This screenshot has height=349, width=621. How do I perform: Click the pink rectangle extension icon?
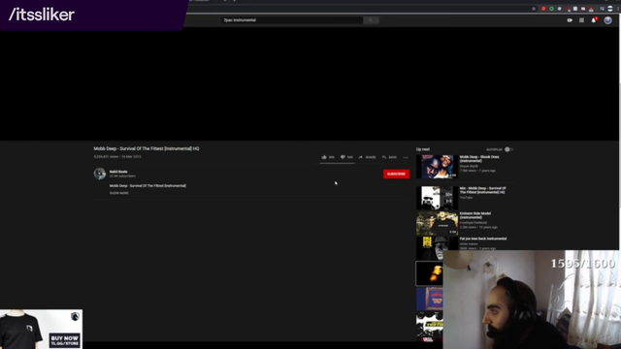(583, 9)
